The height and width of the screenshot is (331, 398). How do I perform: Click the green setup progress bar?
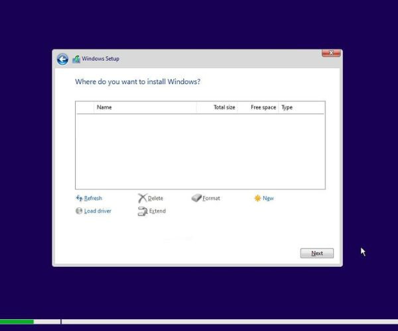(x=17, y=322)
